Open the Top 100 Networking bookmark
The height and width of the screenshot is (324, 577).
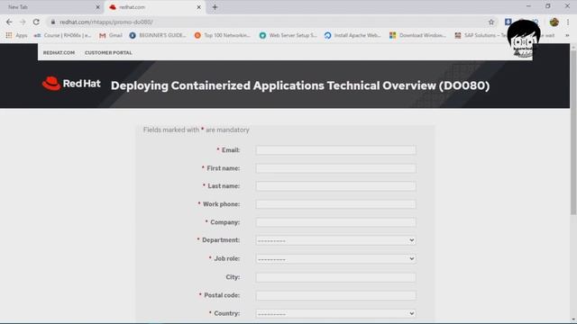(x=223, y=35)
